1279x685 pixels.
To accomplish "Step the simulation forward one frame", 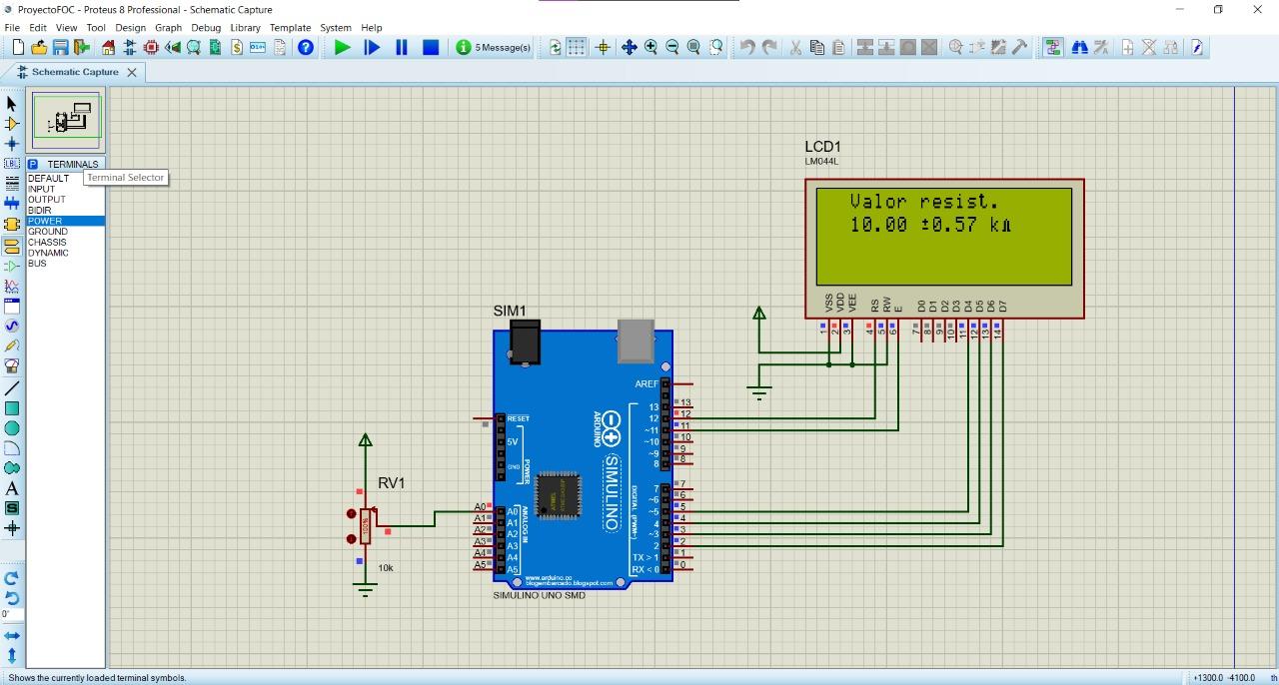I will click(372, 47).
